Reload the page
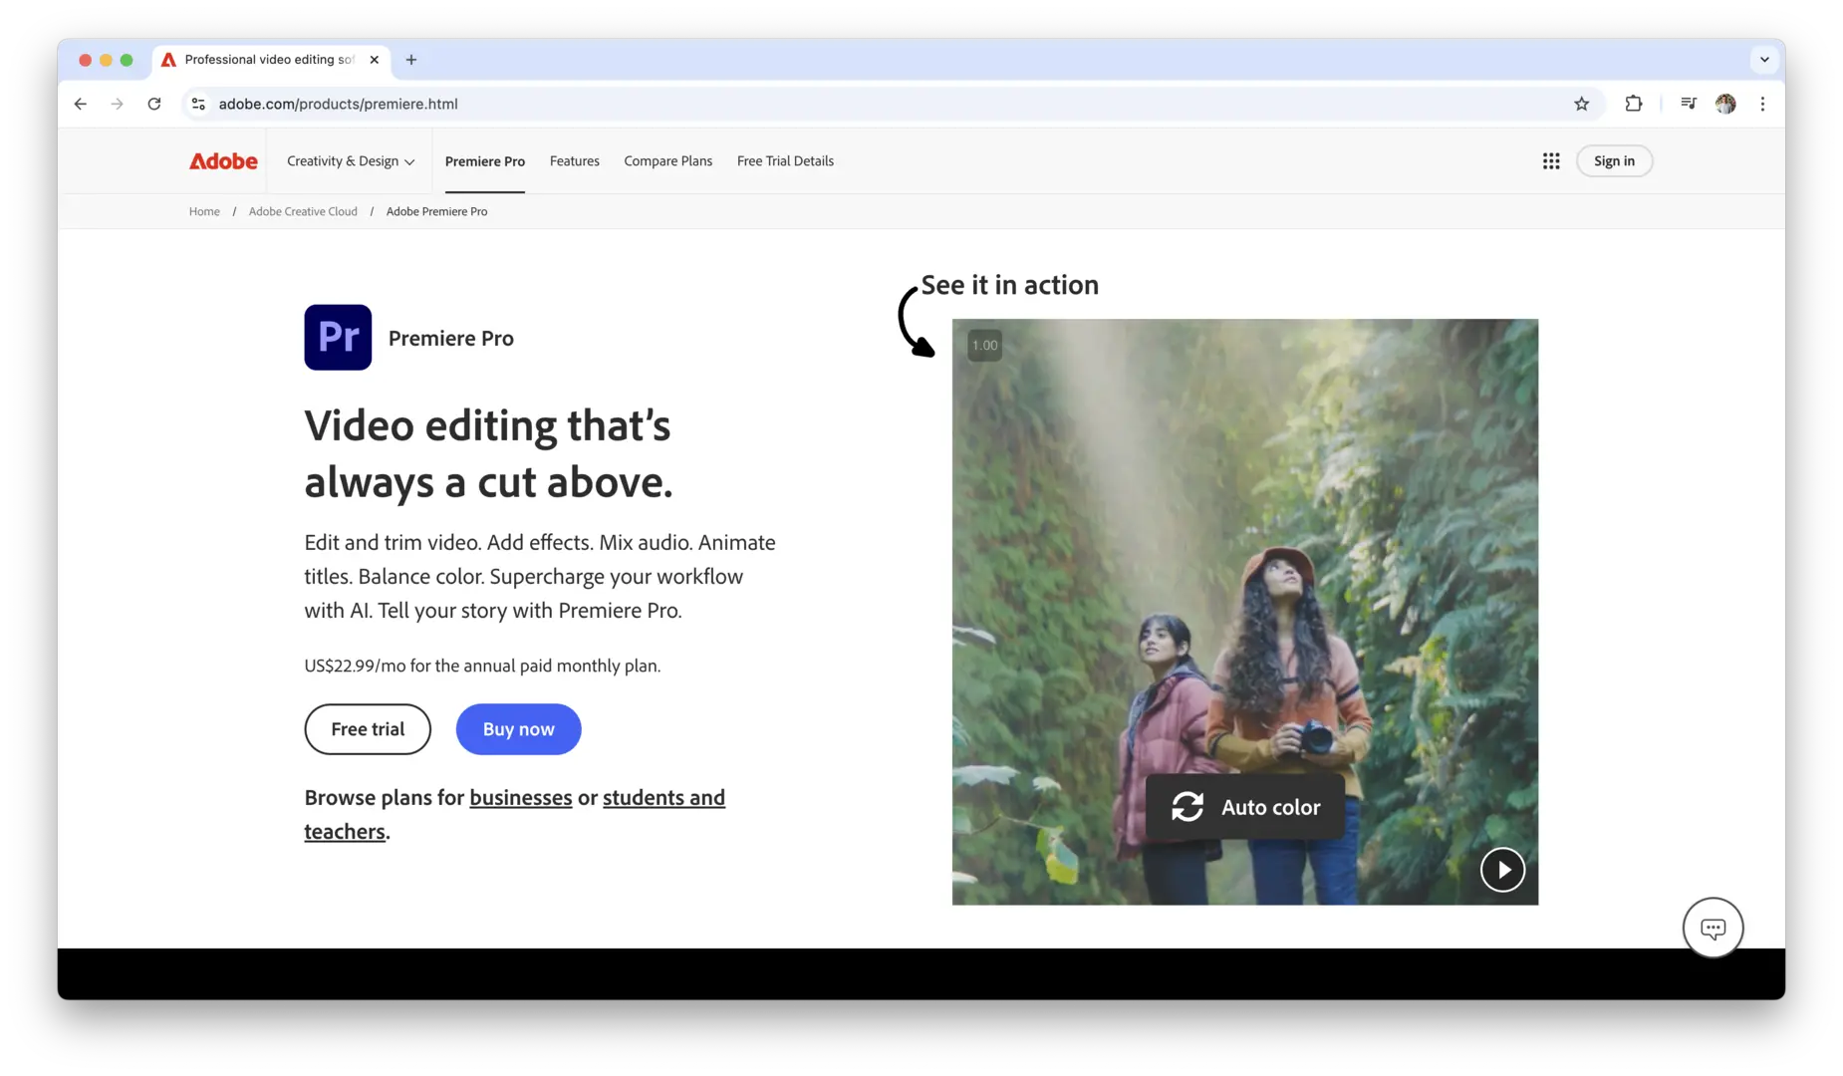This screenshot has height=1076, width=1843. pos(154,104)
